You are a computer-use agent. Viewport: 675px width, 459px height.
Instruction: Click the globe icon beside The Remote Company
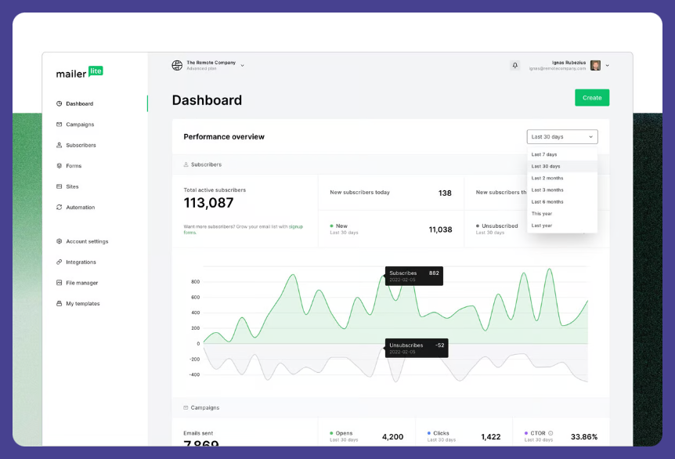coord(177,66)
